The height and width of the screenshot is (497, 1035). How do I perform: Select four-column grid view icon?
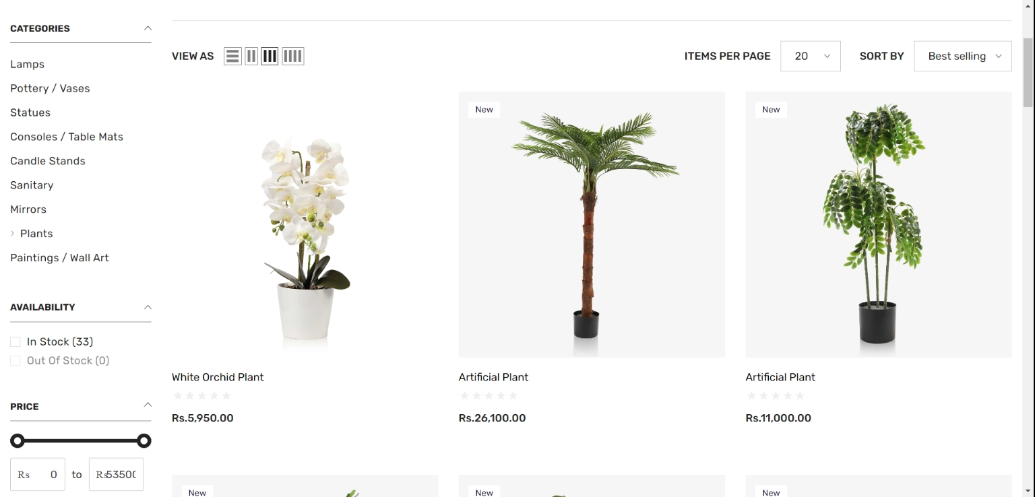tap(292, 57)
